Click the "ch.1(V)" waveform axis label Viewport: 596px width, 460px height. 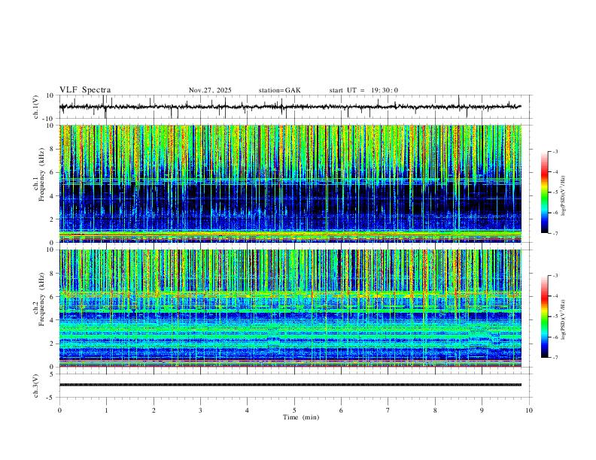pyautogui.click(x=36, y=107)
